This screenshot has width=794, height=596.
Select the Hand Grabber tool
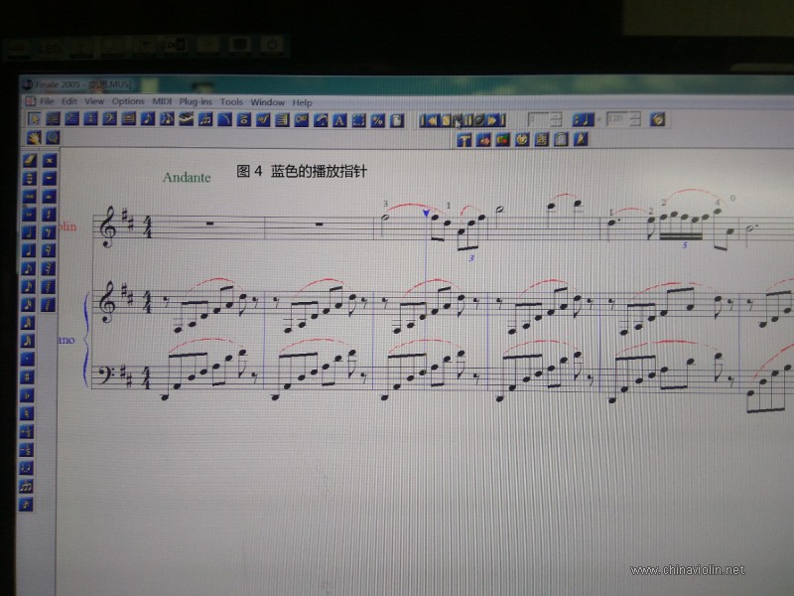click(x=34, y=137)
